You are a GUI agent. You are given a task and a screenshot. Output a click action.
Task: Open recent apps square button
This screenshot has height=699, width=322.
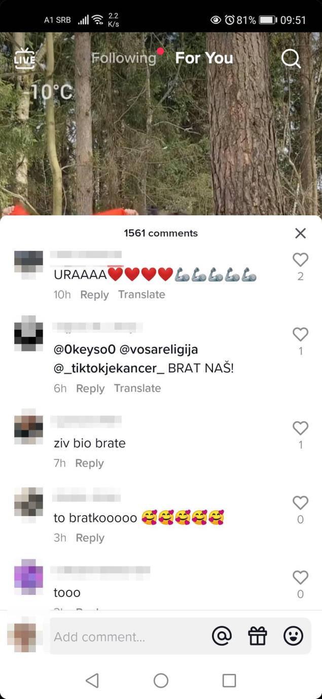coord(229,680)
